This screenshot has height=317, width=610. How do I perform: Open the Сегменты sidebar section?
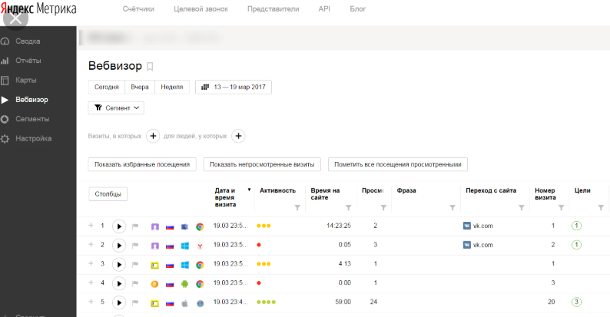coord(32,119)
